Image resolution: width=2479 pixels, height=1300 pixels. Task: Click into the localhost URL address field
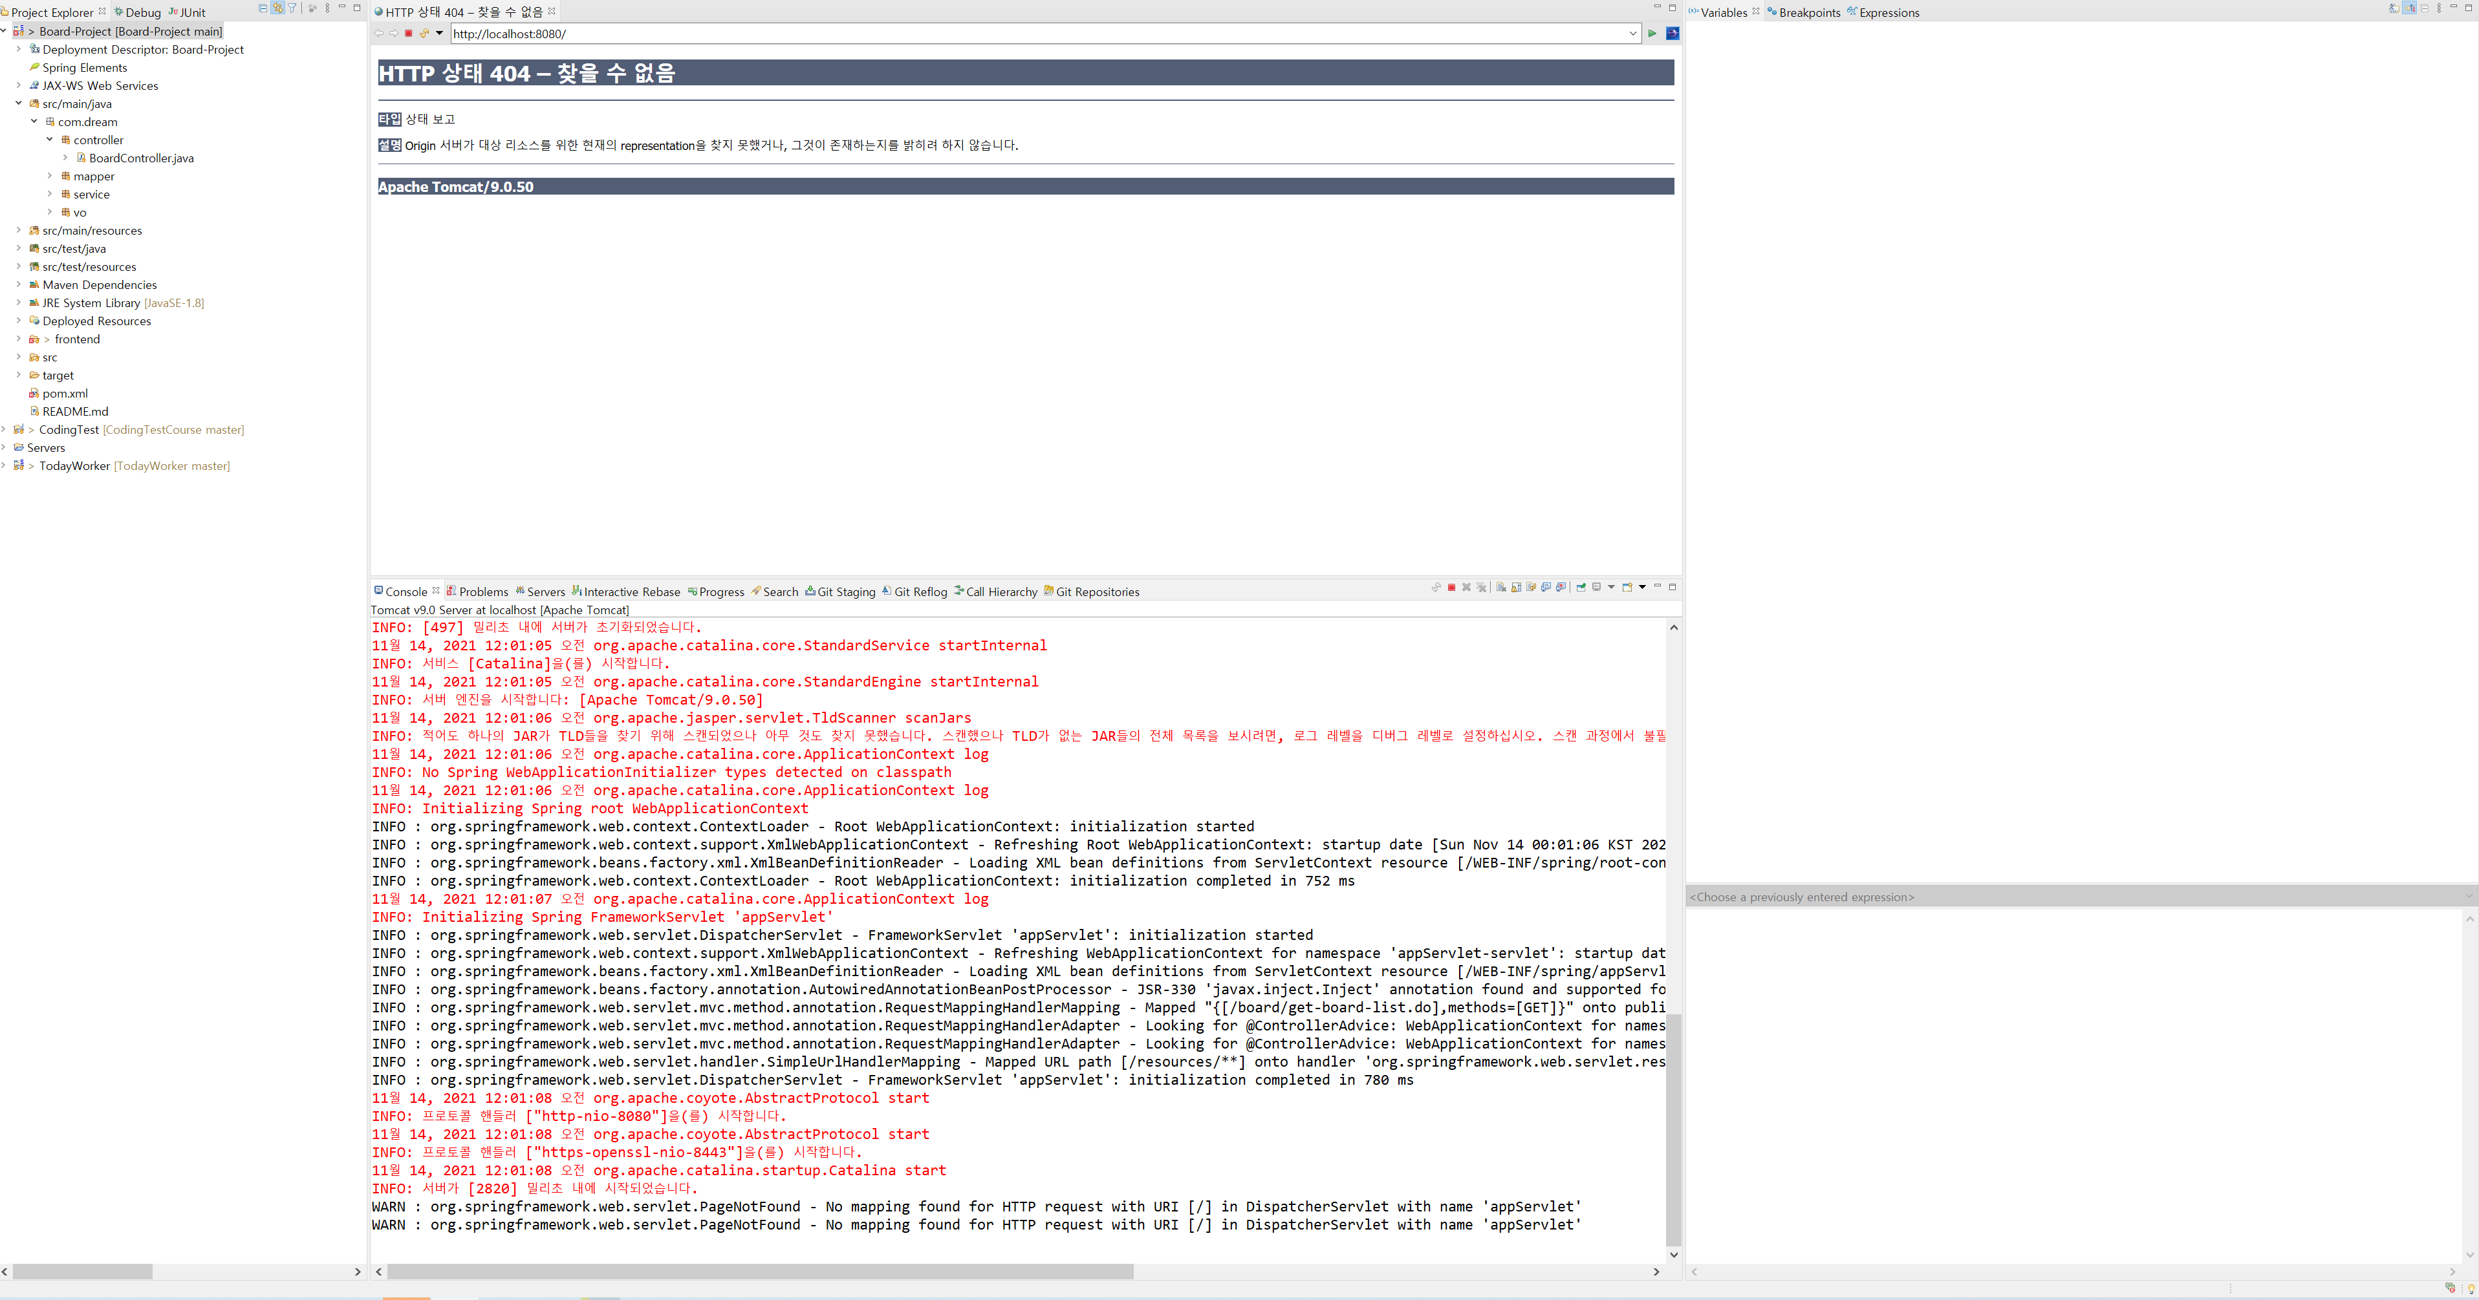[962, 34]
